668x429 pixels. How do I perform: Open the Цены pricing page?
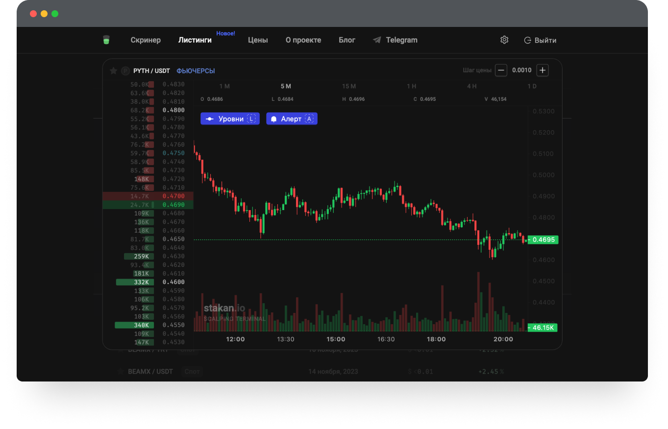click(x=258, y=40)
